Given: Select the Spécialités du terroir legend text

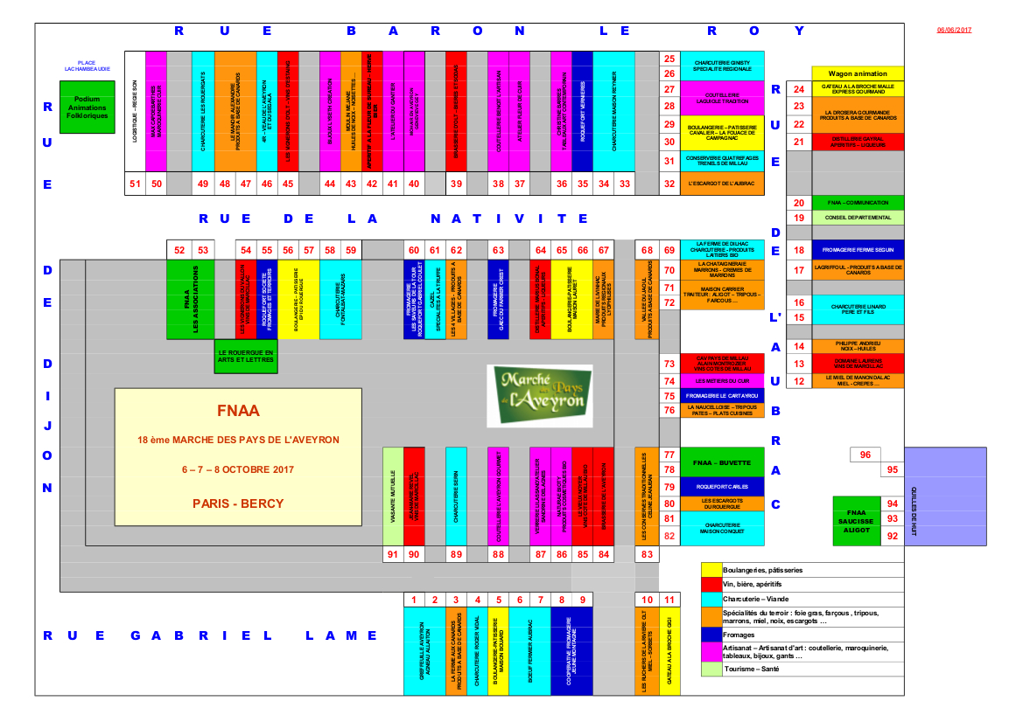Looking at the screenshot, I should 801,617.
